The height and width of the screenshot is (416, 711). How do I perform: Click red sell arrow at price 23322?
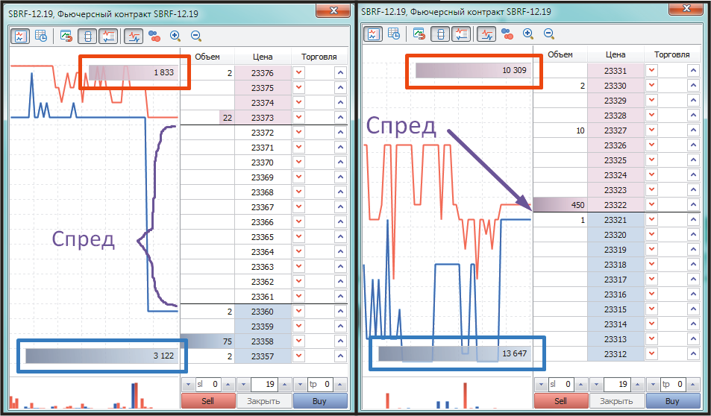651,205
